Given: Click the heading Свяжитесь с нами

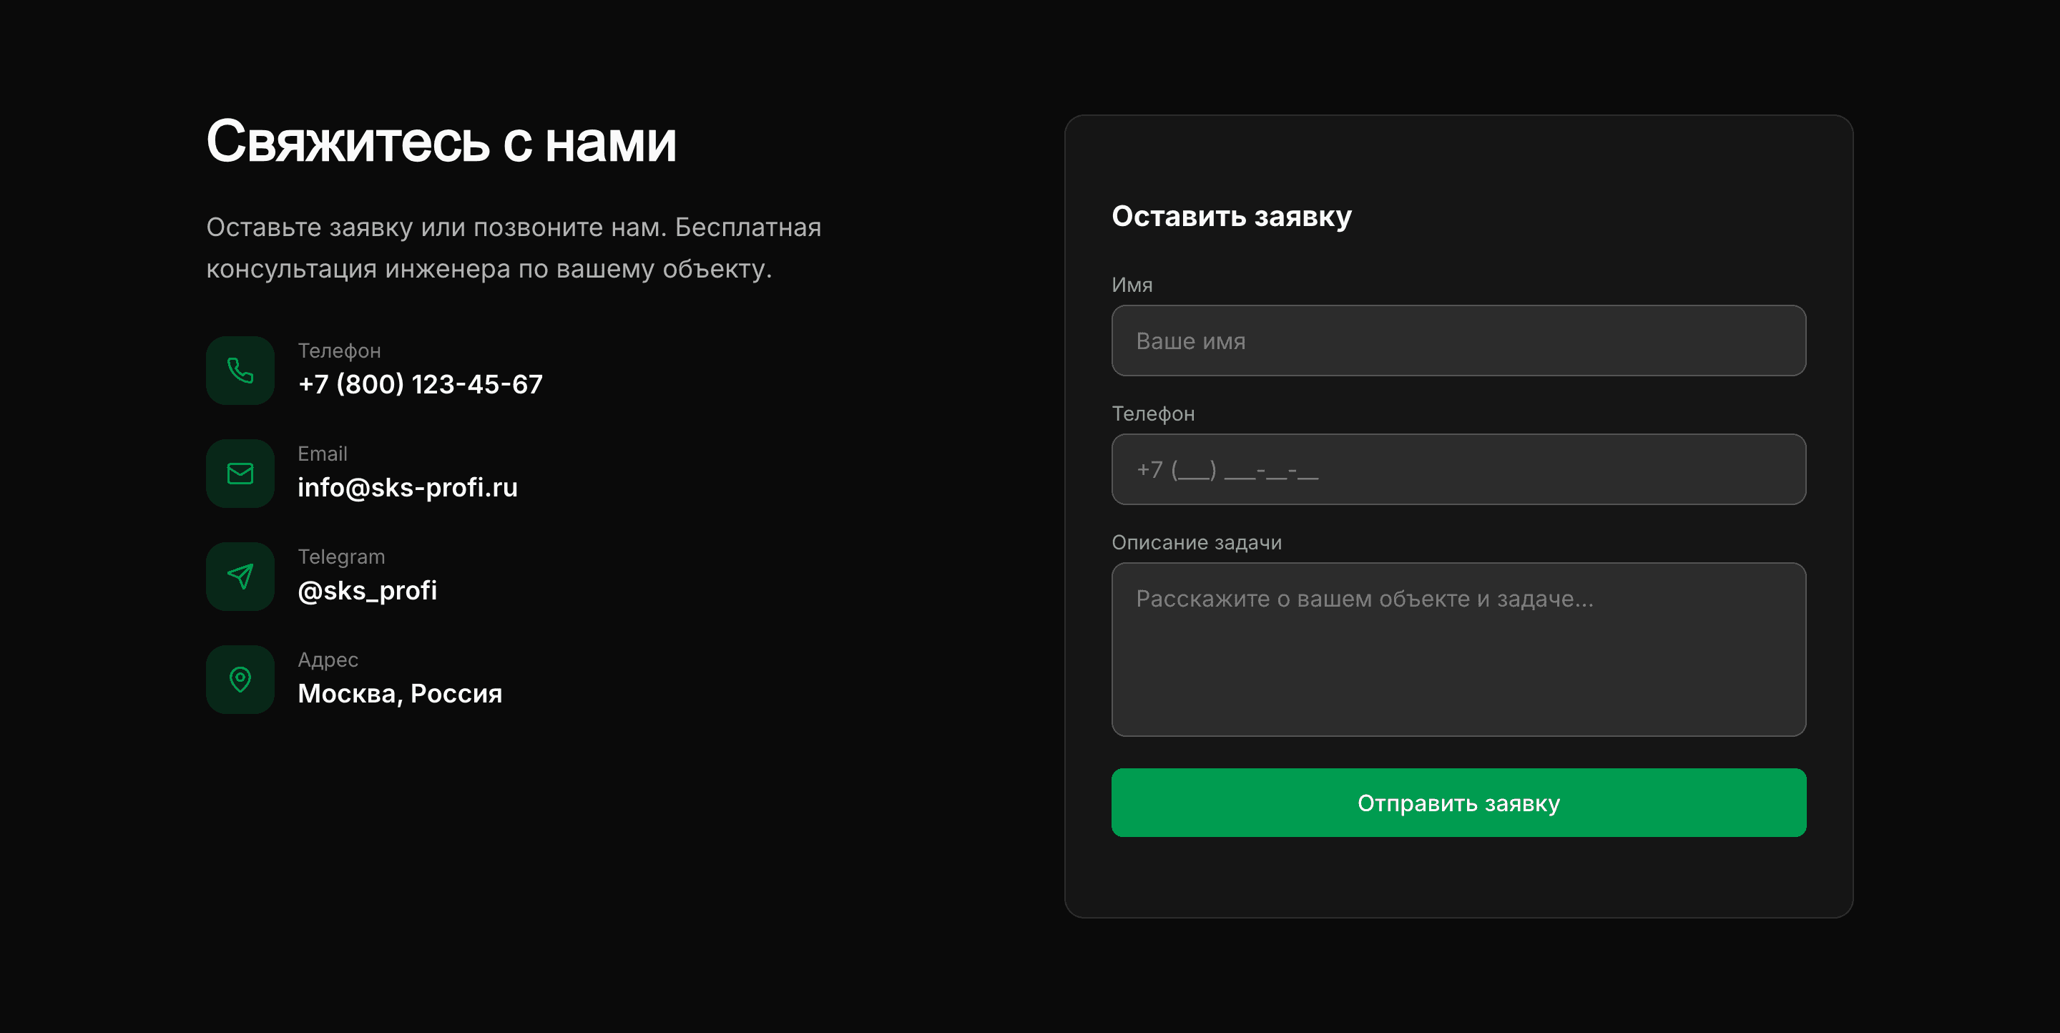Looking at the screenshot, I should (441, 142).
